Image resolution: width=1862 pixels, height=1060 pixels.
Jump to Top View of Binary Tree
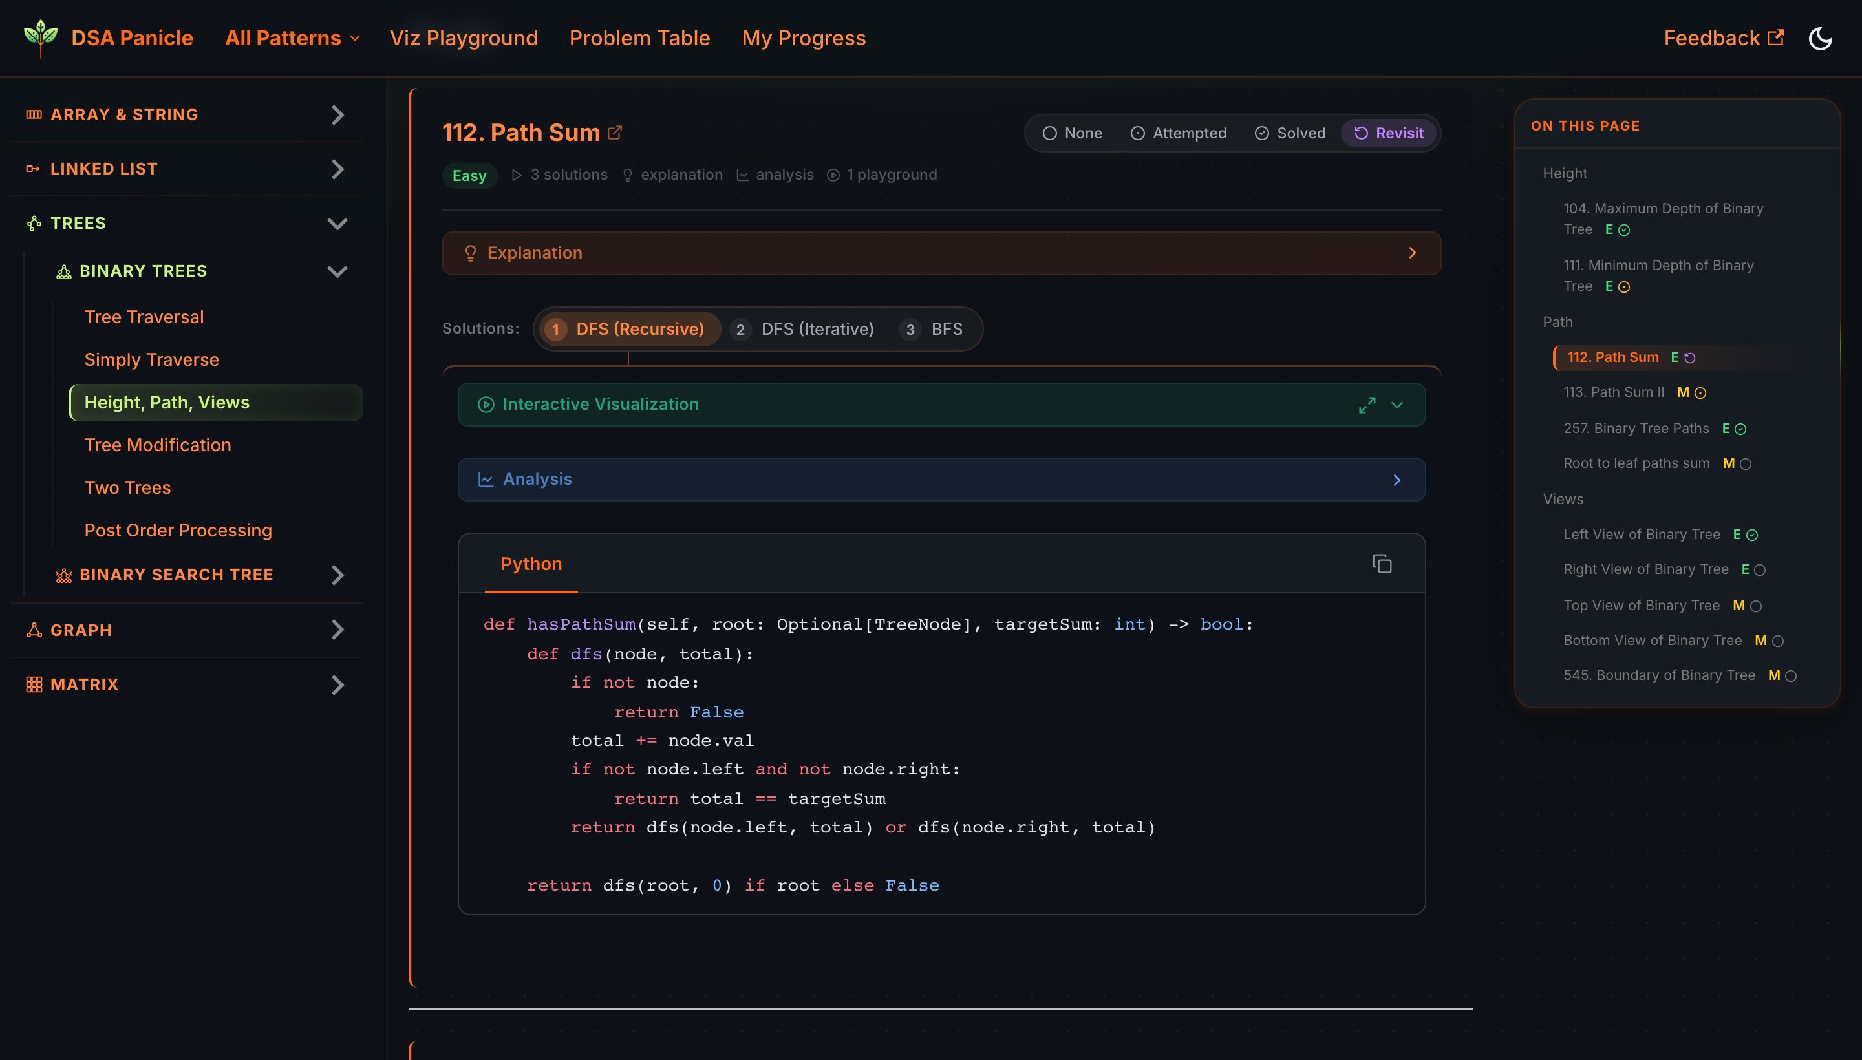1642,605
